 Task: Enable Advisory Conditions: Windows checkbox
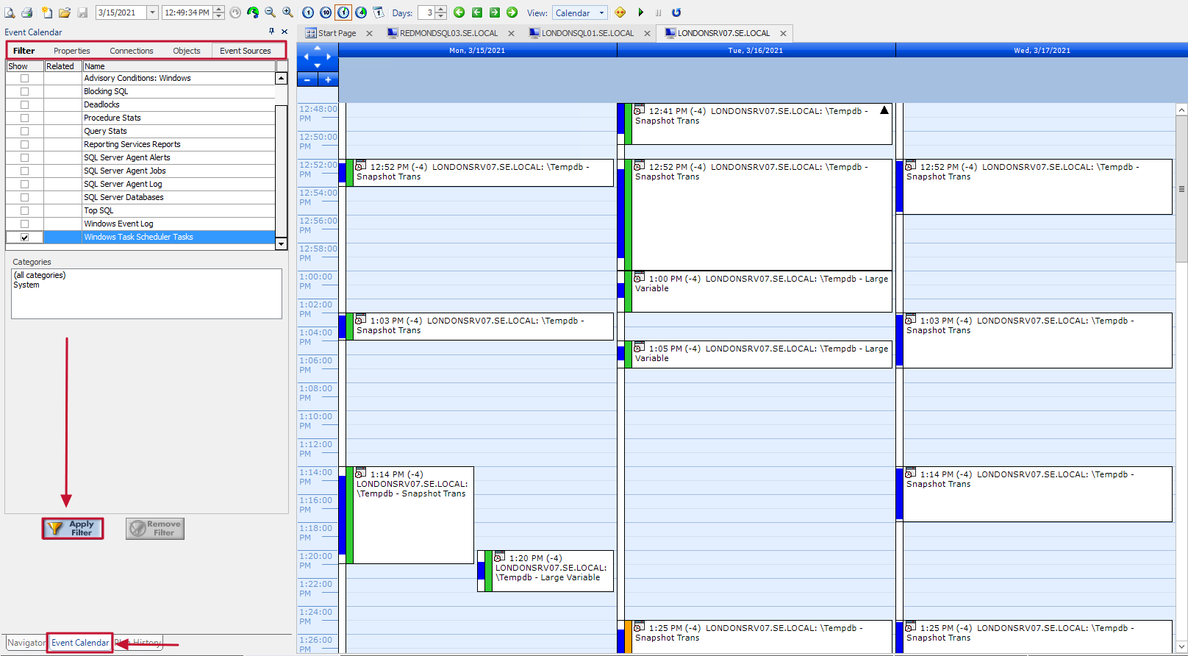[x=24, y=78]
